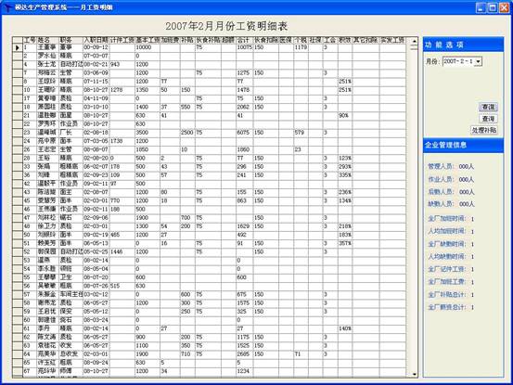Click the 处理补贴 button
The image size is (513, 385).
(x=484, y=130)
